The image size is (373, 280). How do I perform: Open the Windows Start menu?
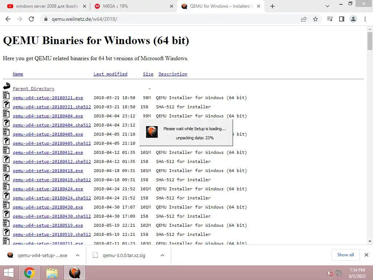click(x=9, y=273)
